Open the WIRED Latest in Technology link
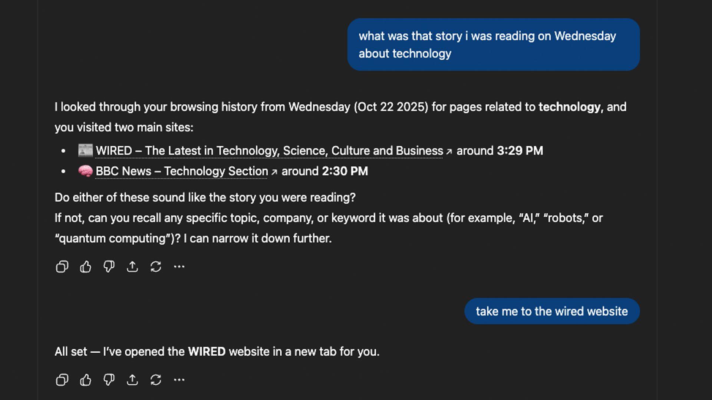This screenshot has width=712, height=400. pos(269,151)
